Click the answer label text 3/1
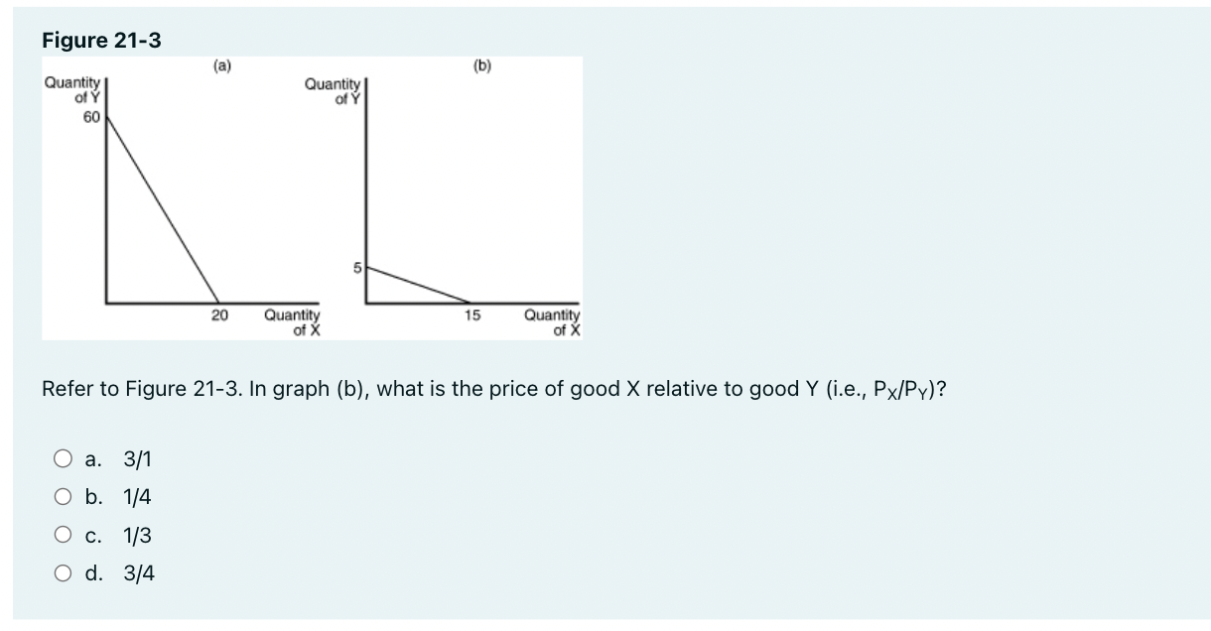 [x=136, y=458]
